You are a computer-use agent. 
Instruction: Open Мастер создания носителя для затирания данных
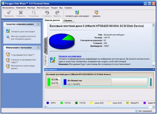pos(23,38)
